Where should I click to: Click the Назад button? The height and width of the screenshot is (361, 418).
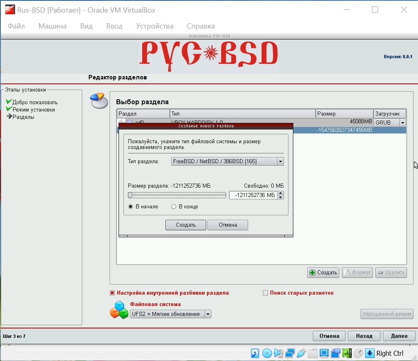pos(364,336)
